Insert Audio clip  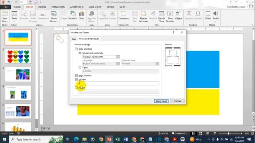click(216, 17)
